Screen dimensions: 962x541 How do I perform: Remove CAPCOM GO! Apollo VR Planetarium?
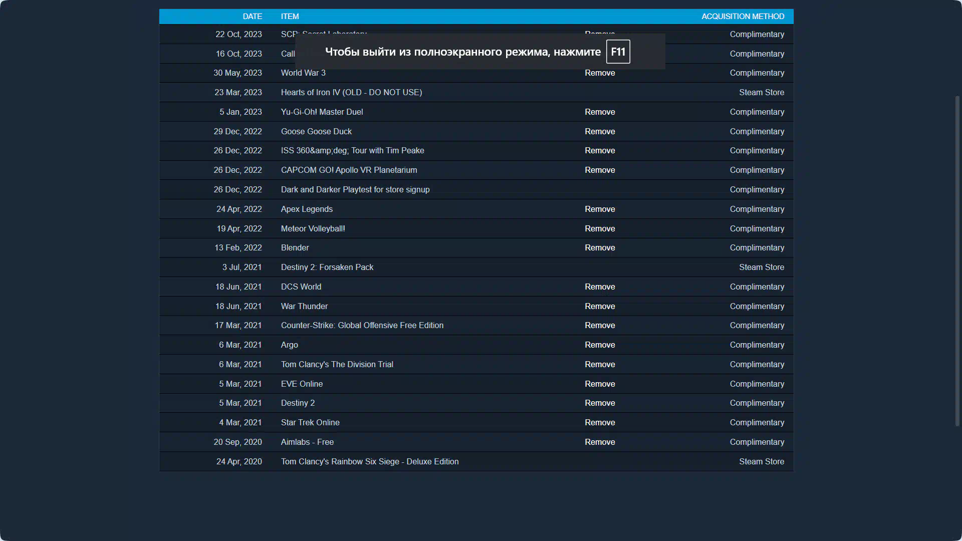point(600,170)
